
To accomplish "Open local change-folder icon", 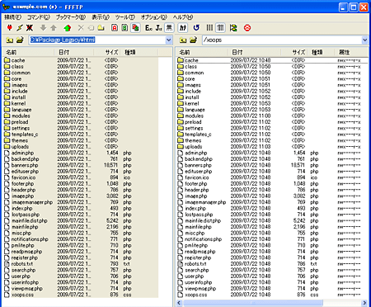I will click(20, 40).
